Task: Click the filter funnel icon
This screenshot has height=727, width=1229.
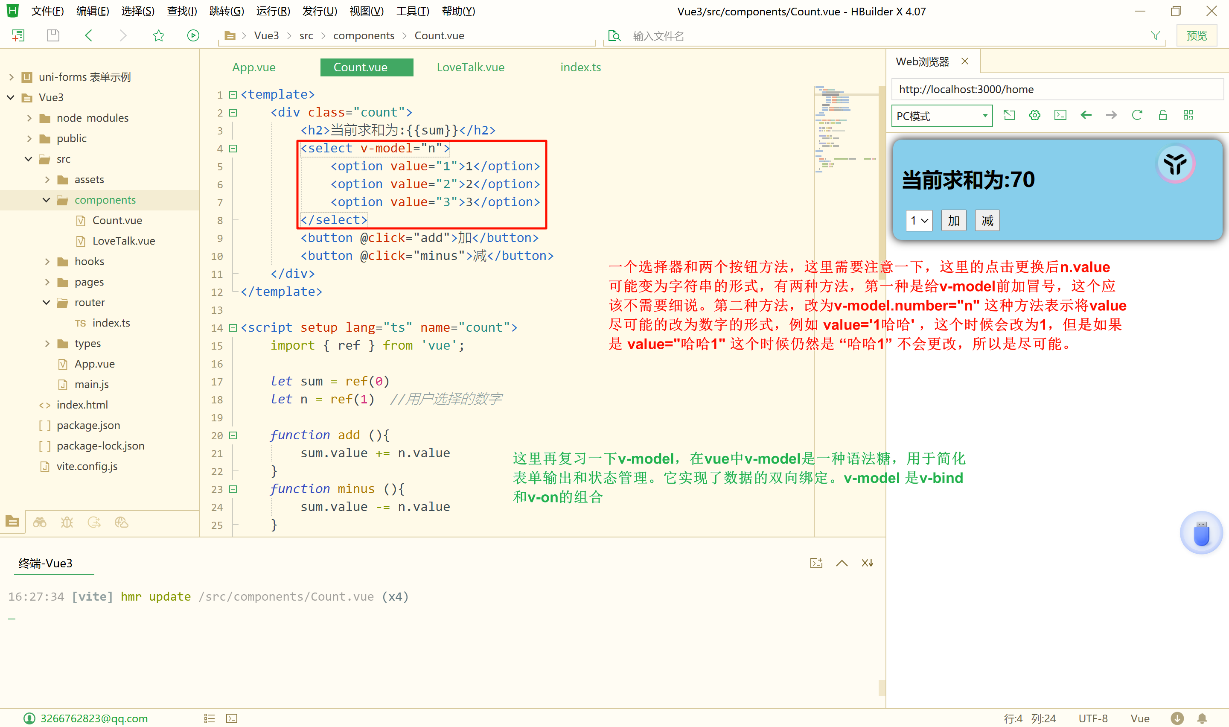Action: 1155,35
